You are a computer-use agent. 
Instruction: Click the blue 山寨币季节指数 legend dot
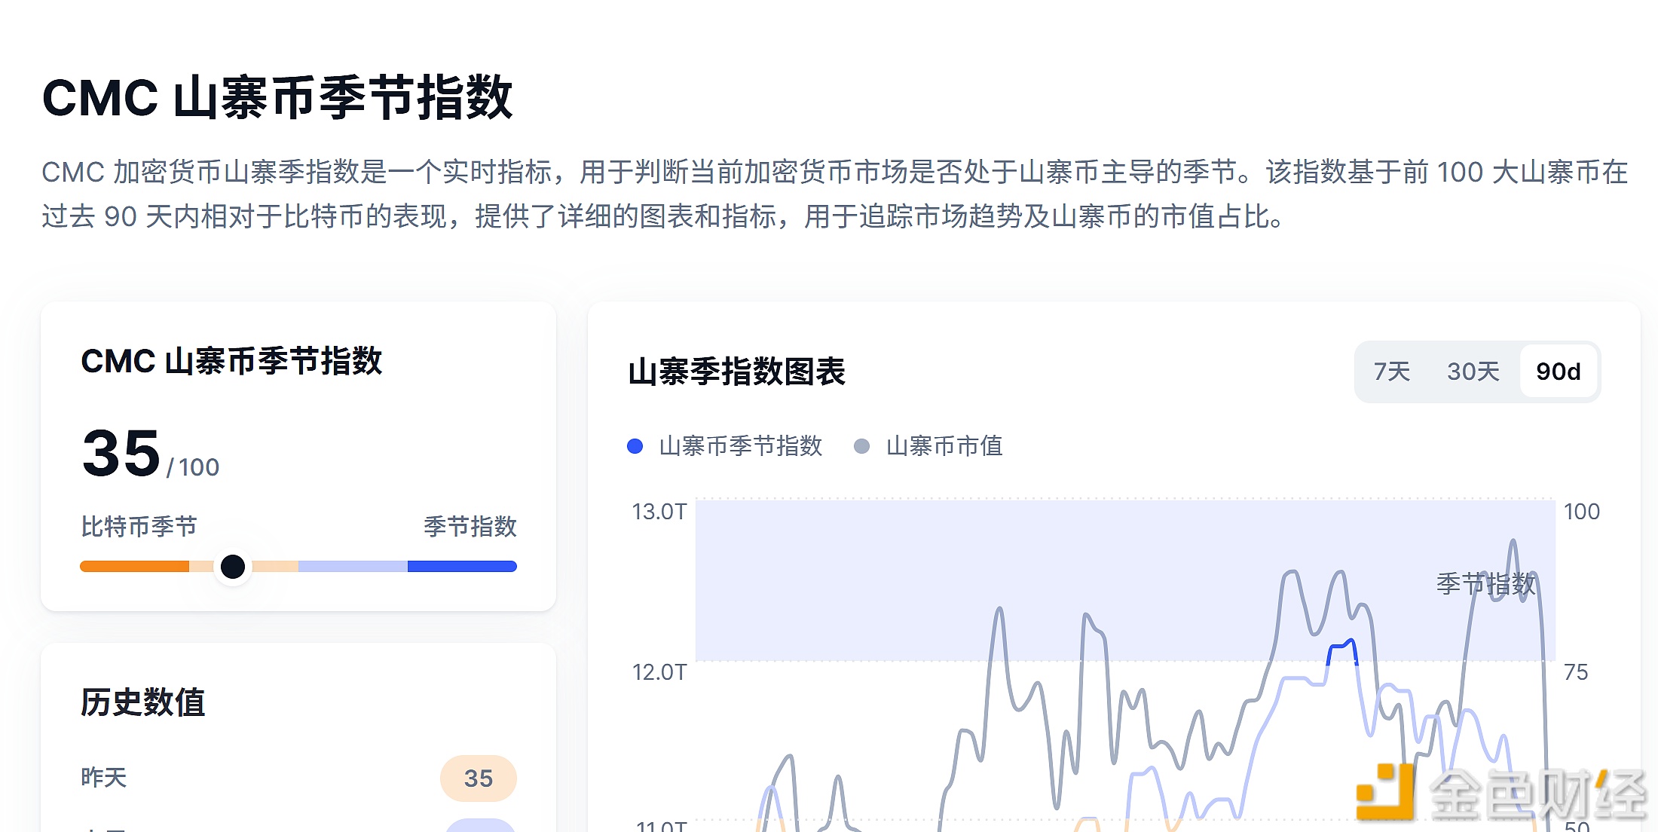634,446
